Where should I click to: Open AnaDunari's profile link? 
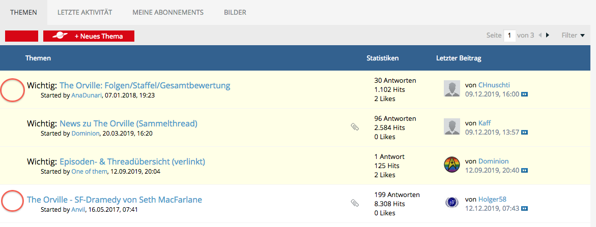pyautogui.click(x=87, y=95)
